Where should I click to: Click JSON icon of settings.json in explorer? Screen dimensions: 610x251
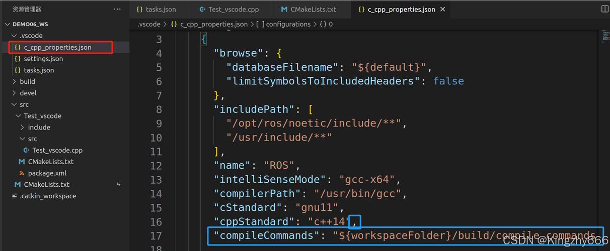18,59
